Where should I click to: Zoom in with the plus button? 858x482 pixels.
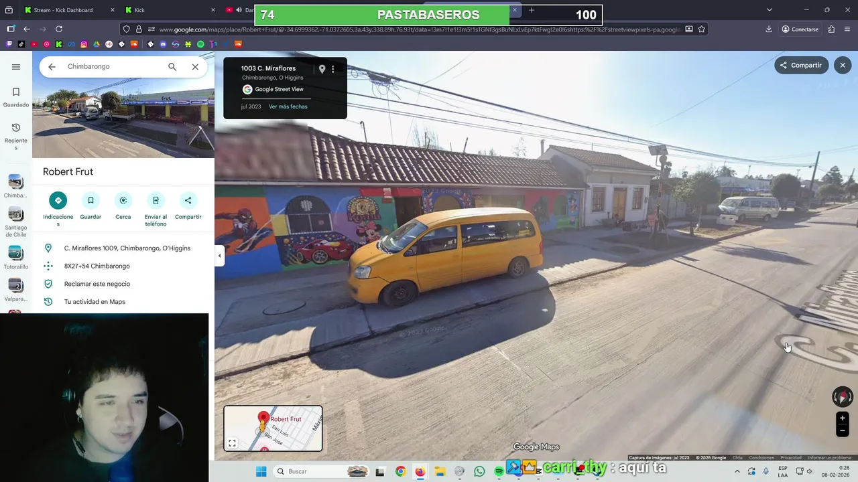[x=843, y=418]
